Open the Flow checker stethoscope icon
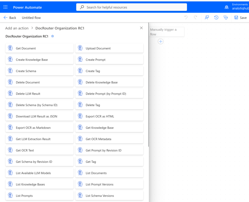This screenshot has width=249, height=202. click(x=225, y=18)
